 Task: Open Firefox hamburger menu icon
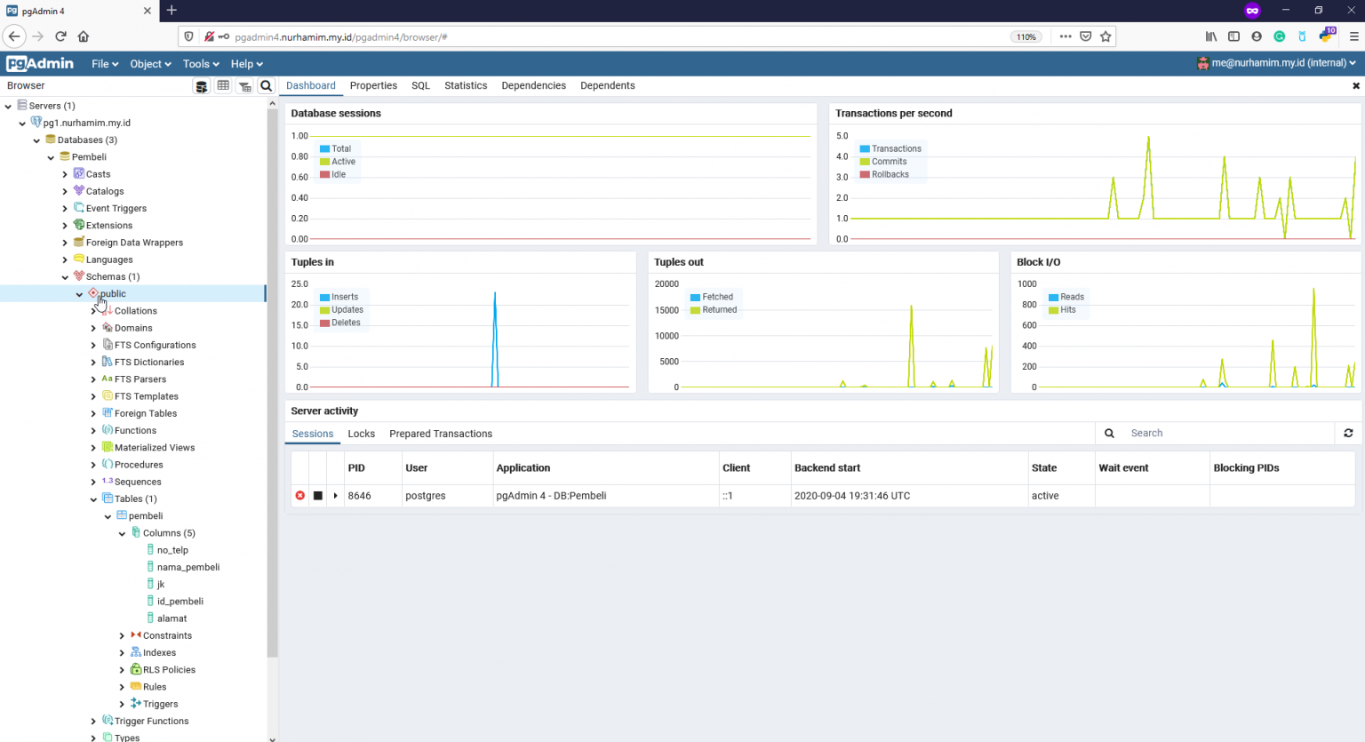coord(1353,36)
